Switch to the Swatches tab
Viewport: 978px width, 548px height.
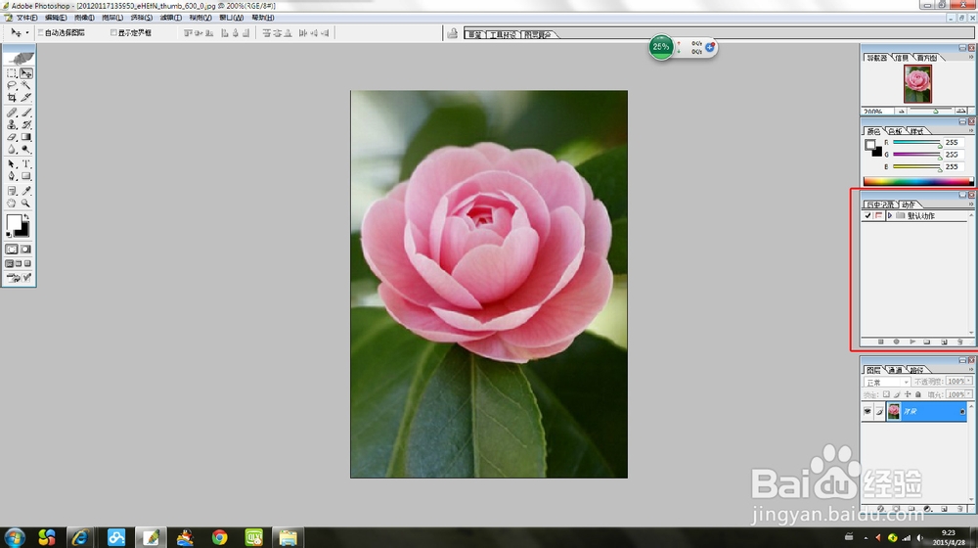896,131
